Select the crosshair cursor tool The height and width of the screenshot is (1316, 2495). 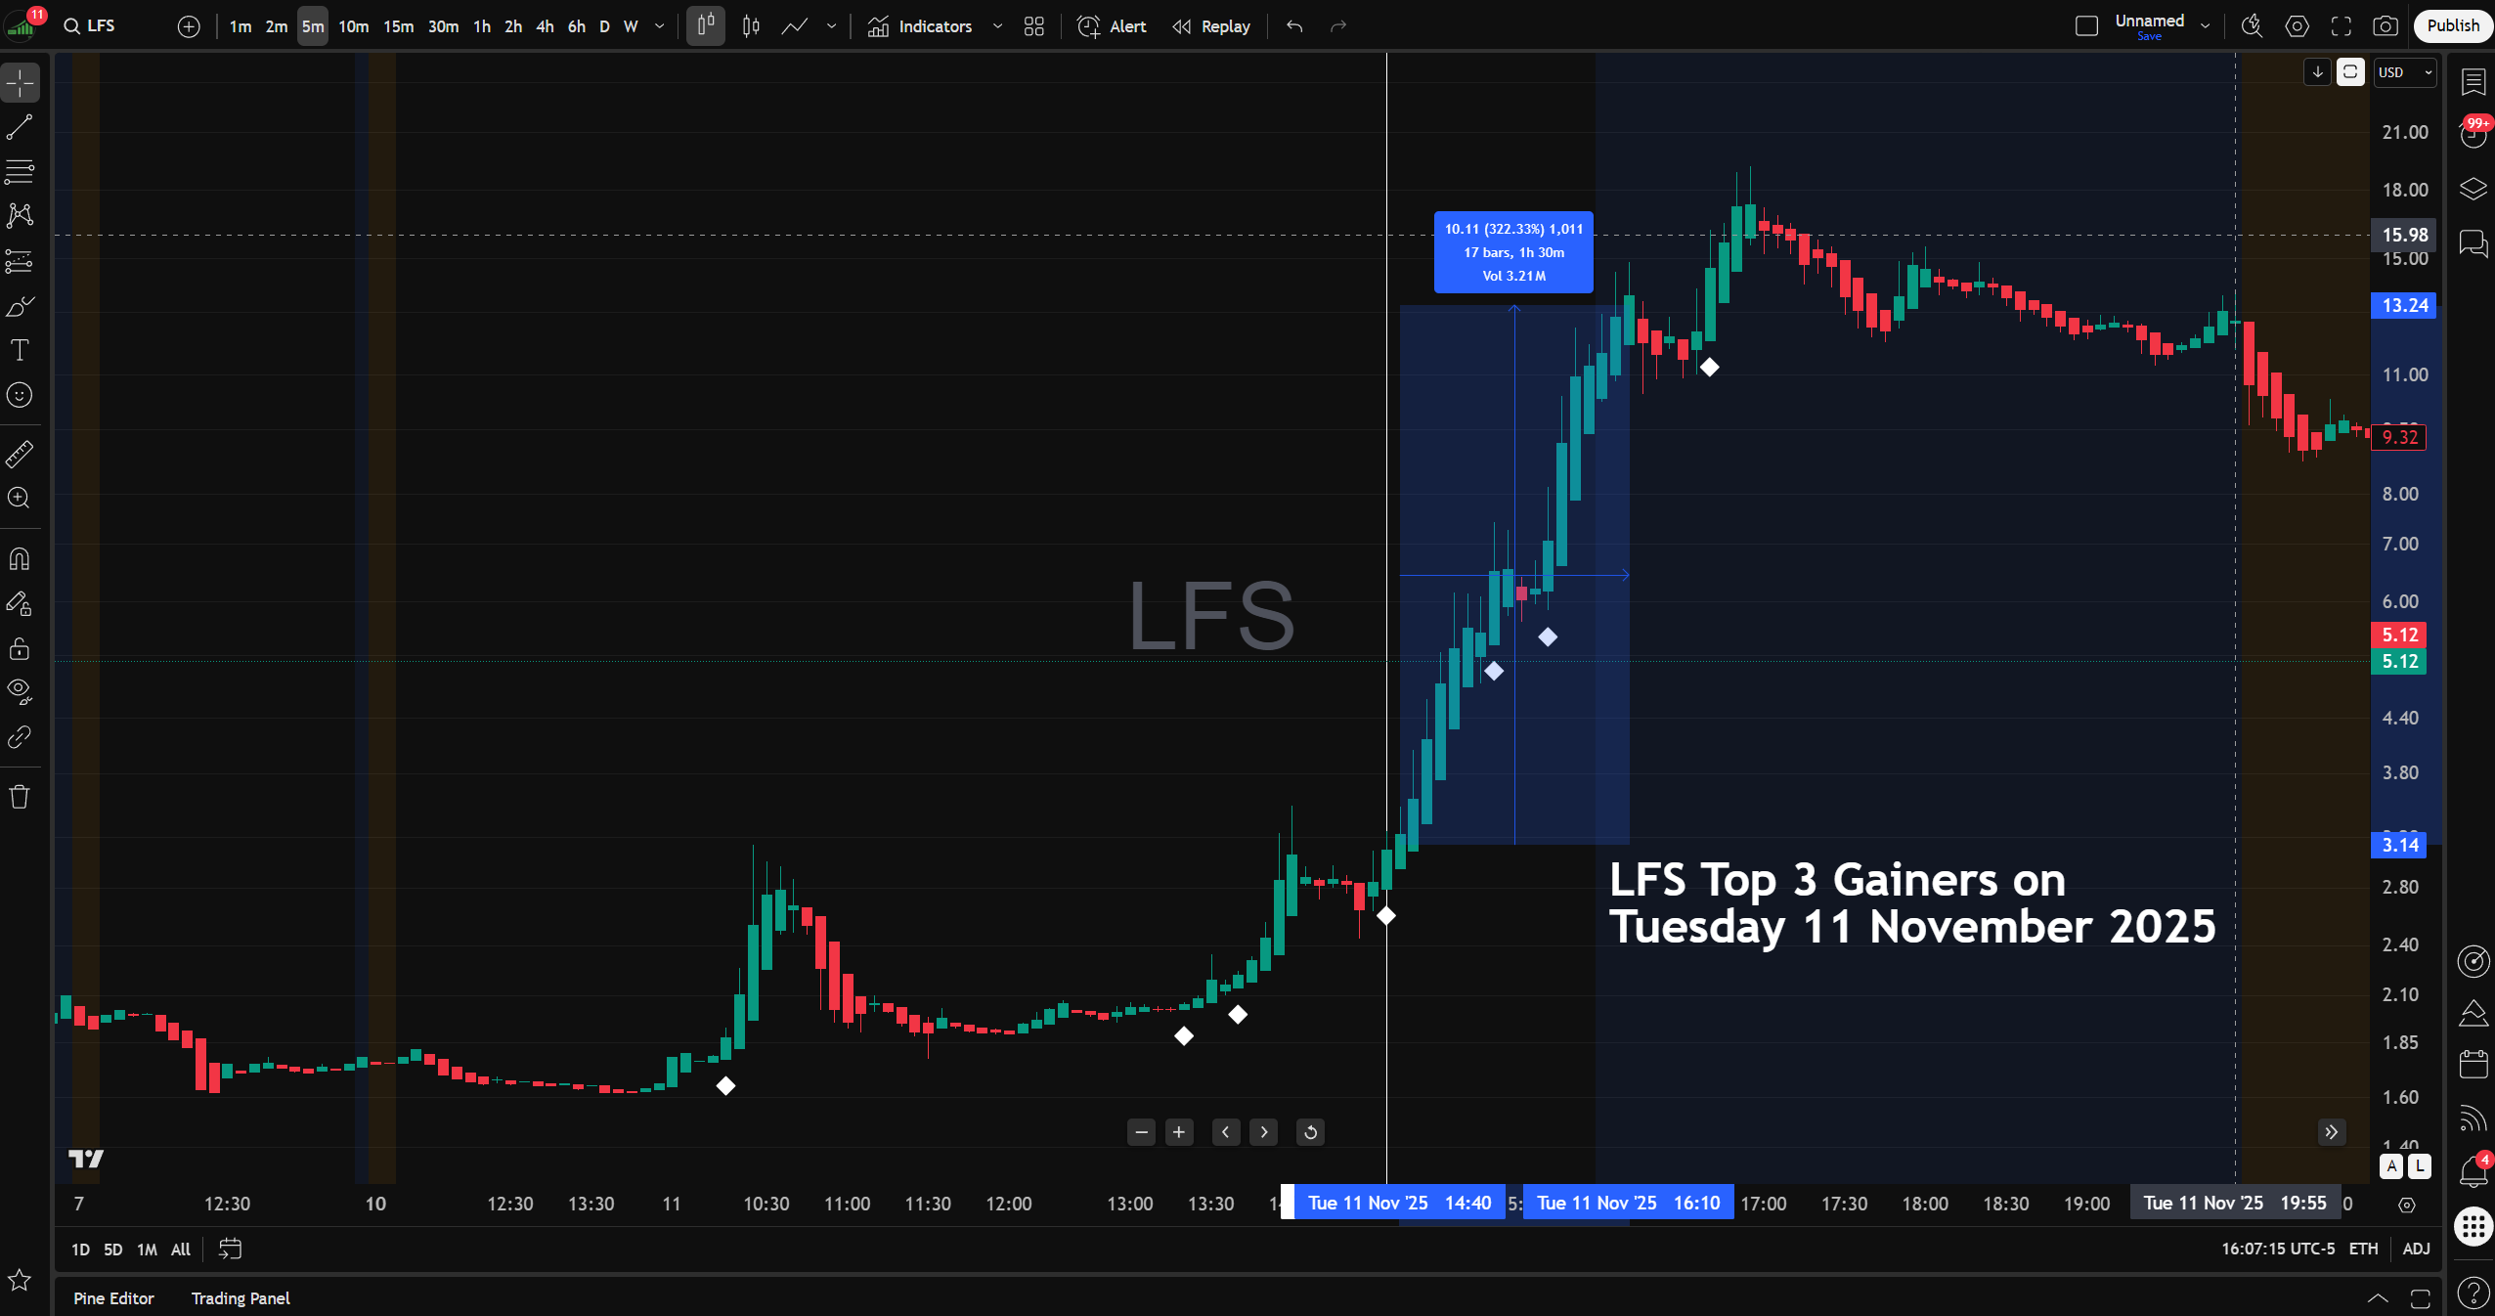tap(20, 83)
